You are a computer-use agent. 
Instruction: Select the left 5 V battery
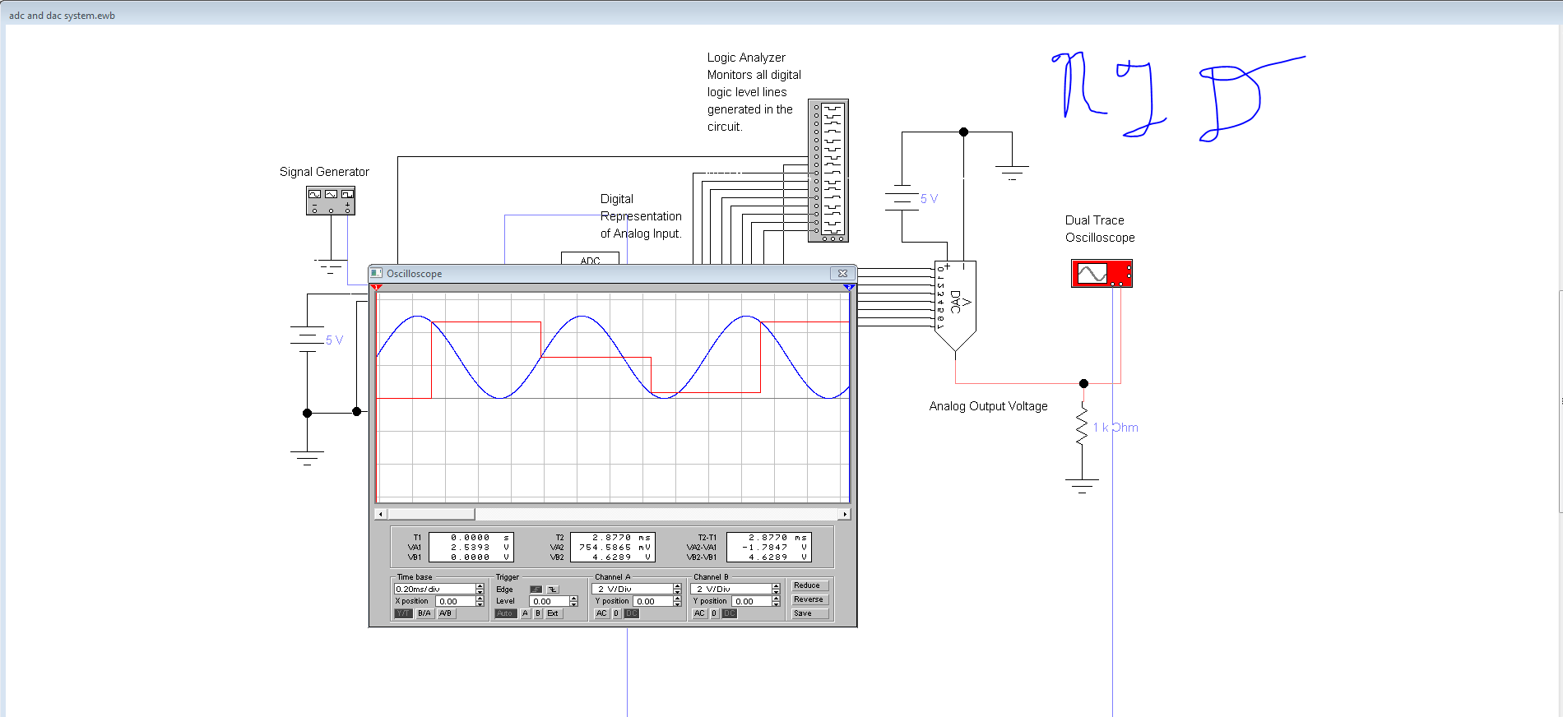coord(308,339)
